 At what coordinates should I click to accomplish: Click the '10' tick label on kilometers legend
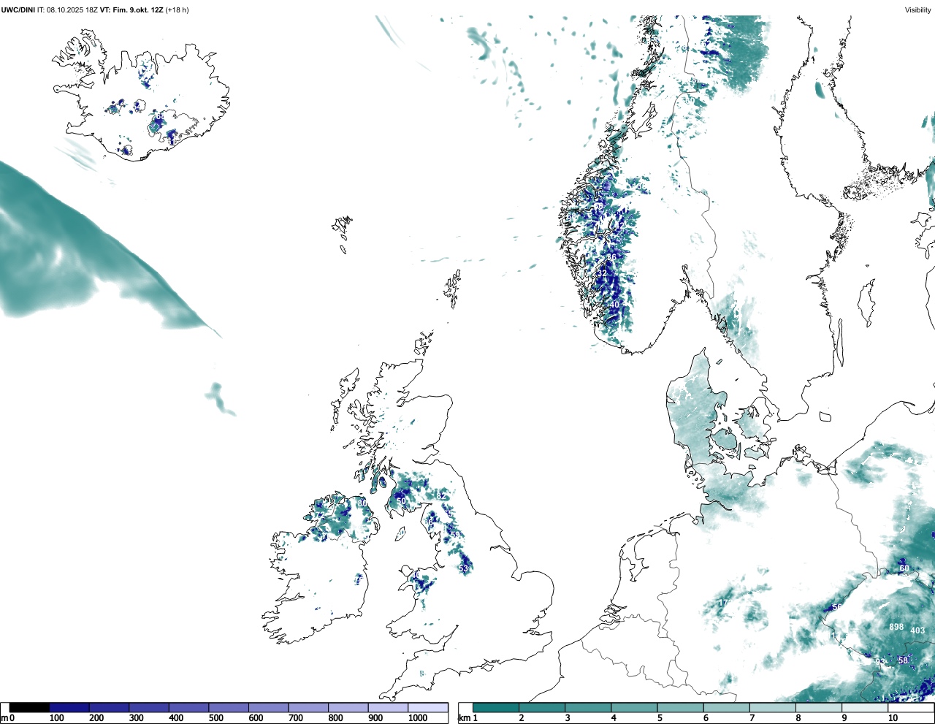click(x=893, y=718)
